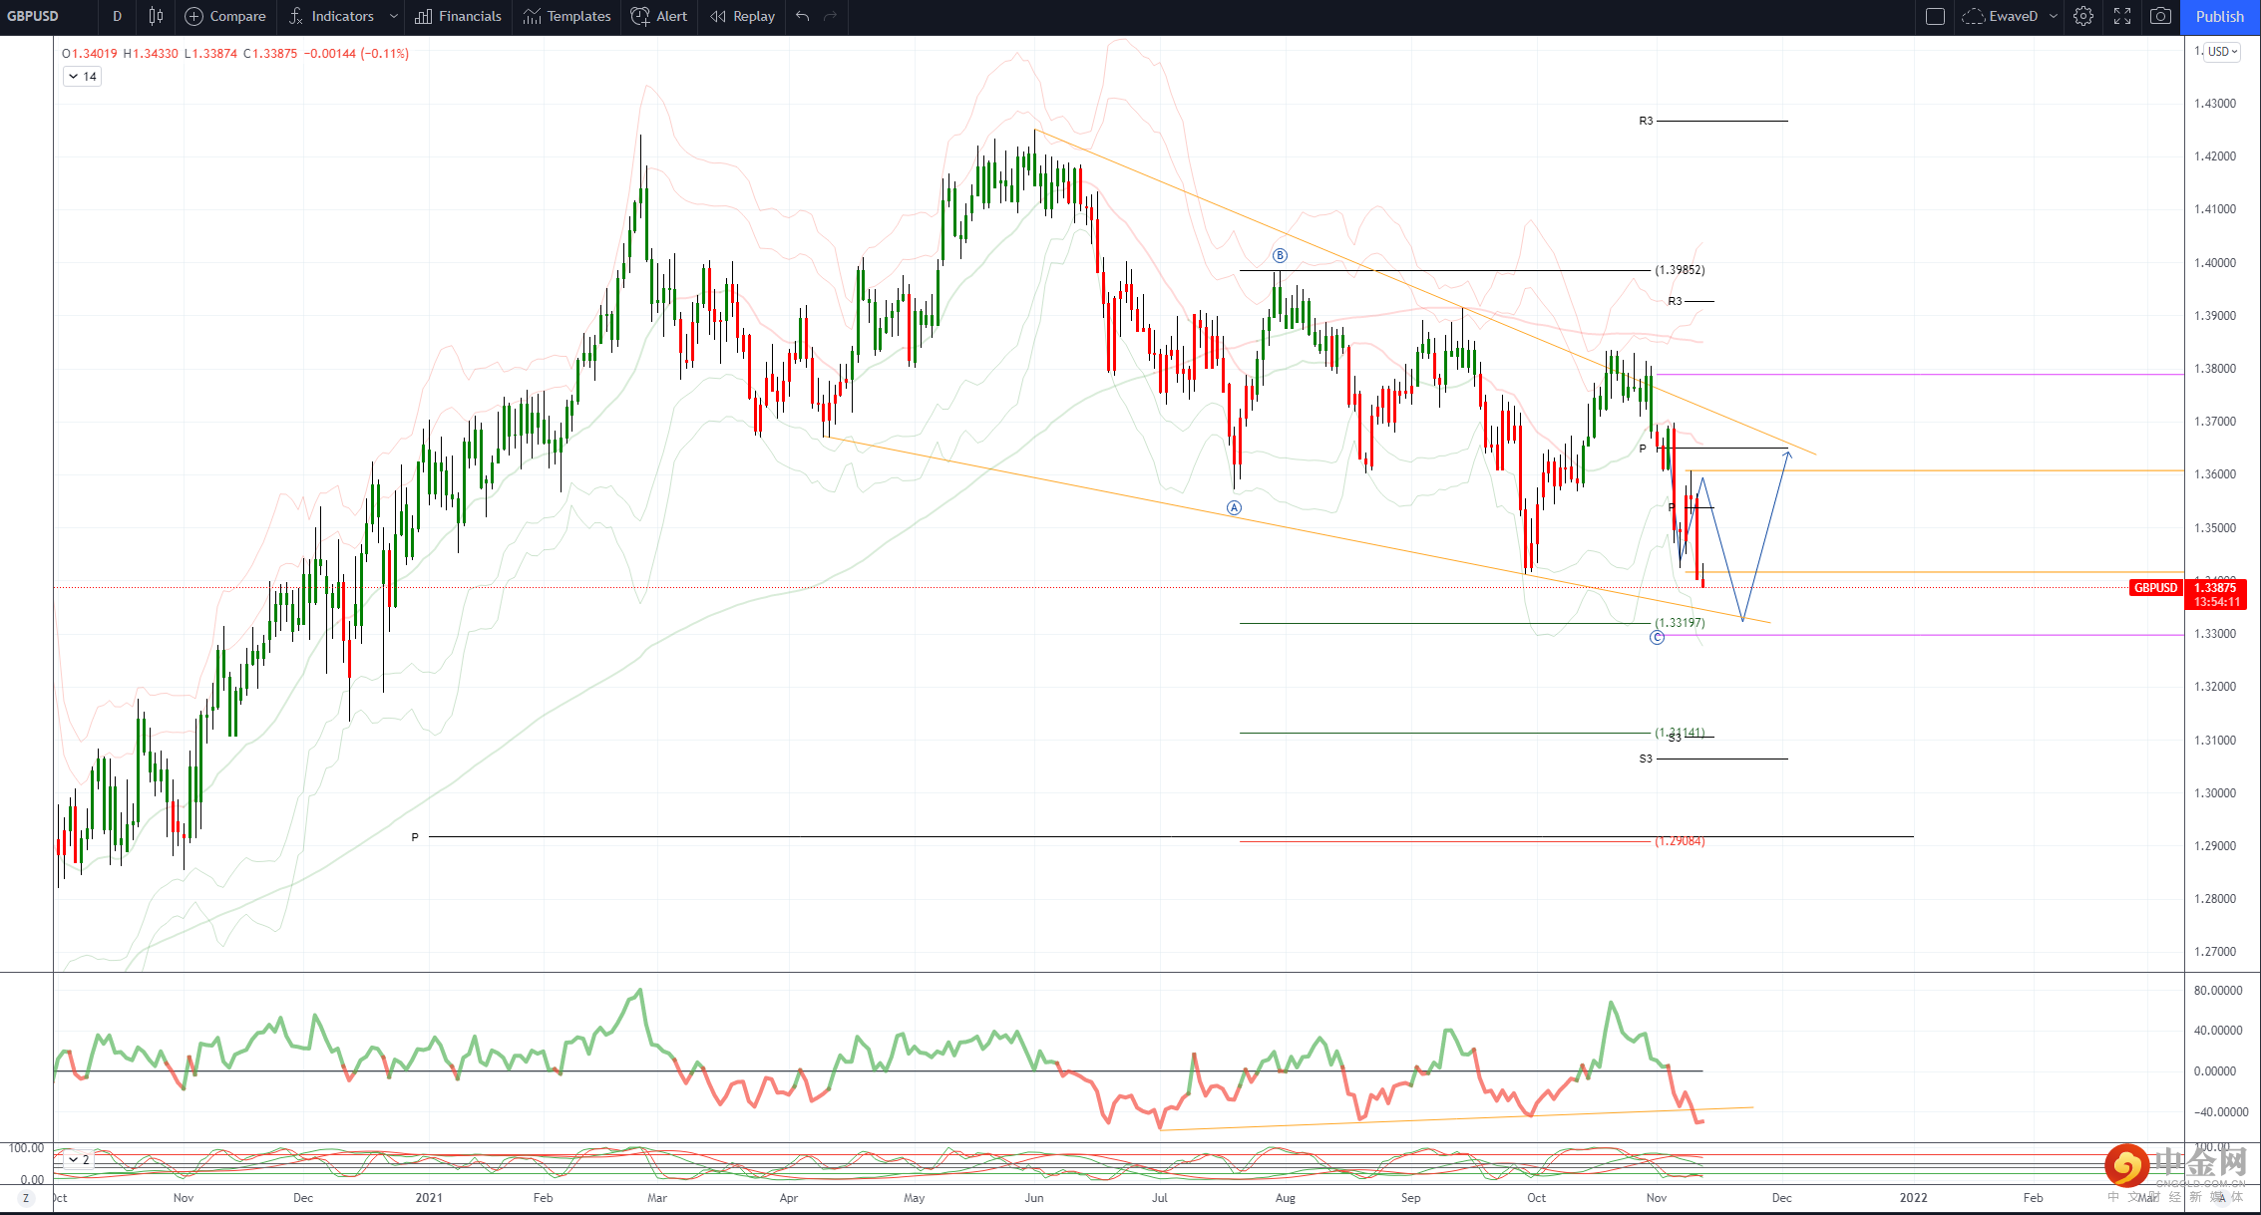Undo the last chart action
This screenshot has height=1215, width=2261.
tap(802, 16)
